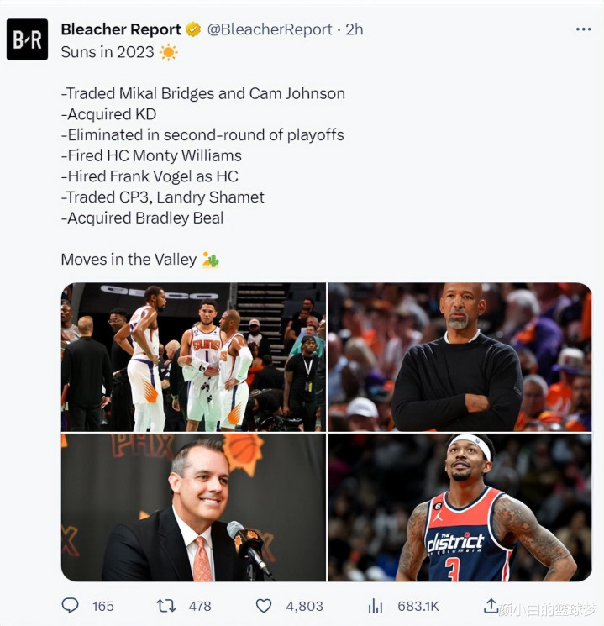Viewport: 604px width, 626px height.
Task: Click the reply speech bubble icon
Action: (x=71, y=606)
